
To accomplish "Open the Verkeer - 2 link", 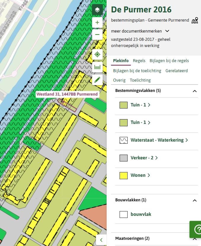I will pyautogui.click(x=144, y=158).
